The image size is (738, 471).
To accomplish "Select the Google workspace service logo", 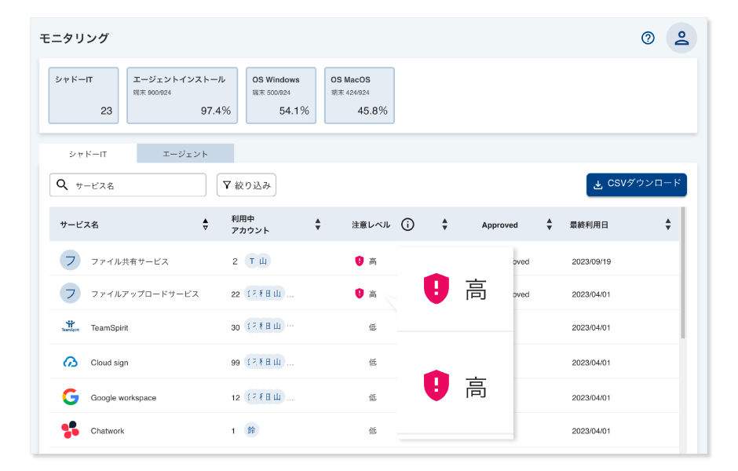I will (71, 396).
